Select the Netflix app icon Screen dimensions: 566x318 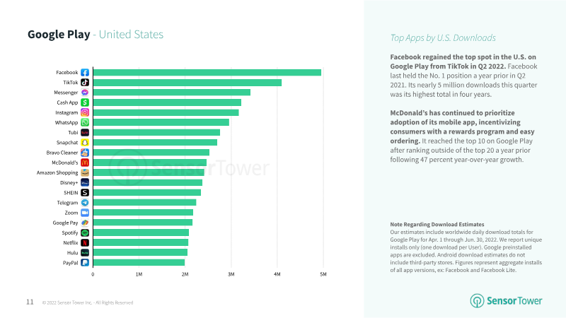click(85, 242)
